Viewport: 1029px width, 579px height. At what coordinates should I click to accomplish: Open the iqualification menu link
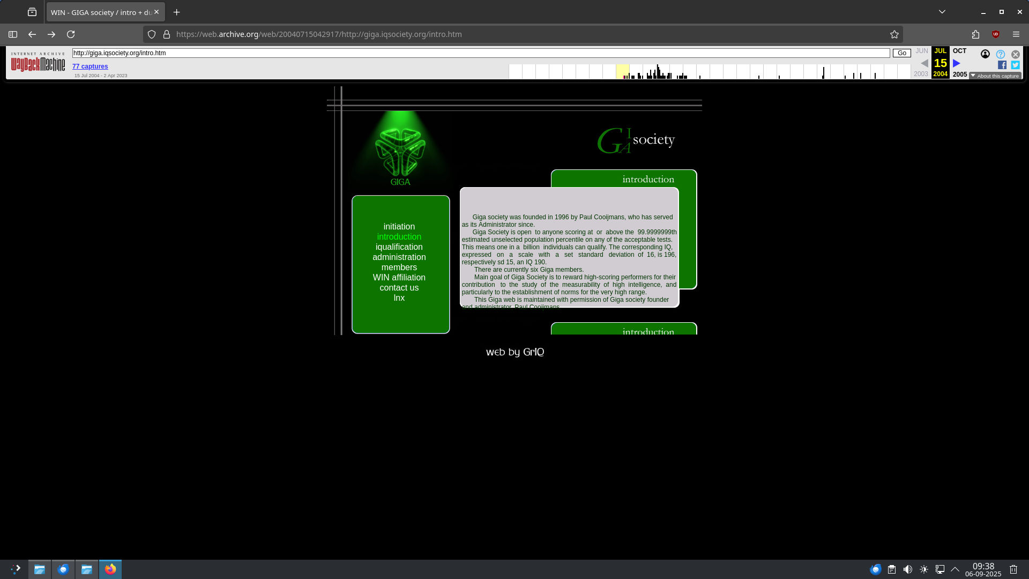coord(399,247)
